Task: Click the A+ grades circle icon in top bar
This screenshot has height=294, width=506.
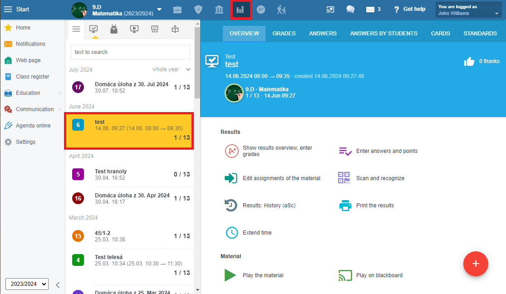Action: (261, 10)
